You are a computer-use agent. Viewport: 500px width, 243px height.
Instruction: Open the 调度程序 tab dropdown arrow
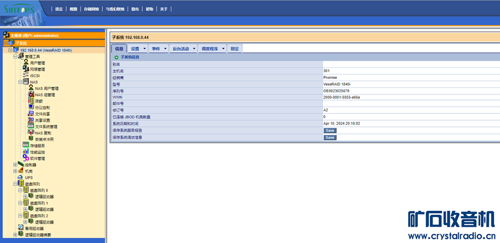click(x=223, y=49)
